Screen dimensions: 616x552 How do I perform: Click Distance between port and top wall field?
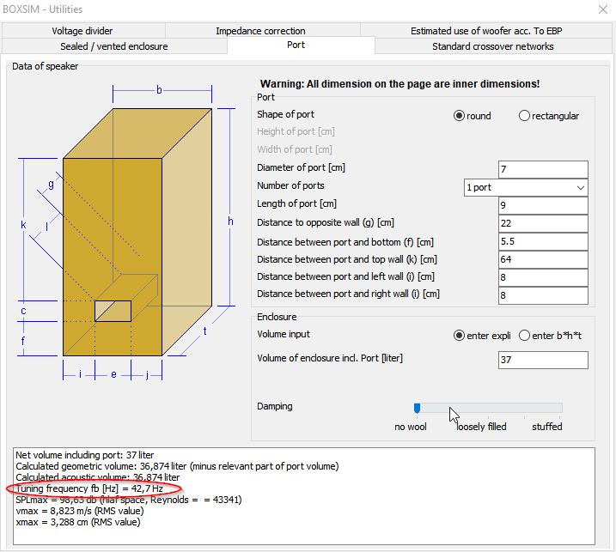pyautogui.click(x=543, y=259)
